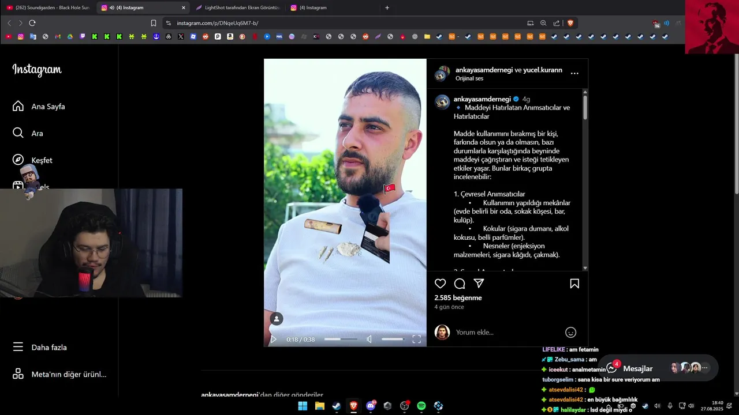Open the Daha fazla menu
The width and height of the screenshot is (739, 415).
40,348
